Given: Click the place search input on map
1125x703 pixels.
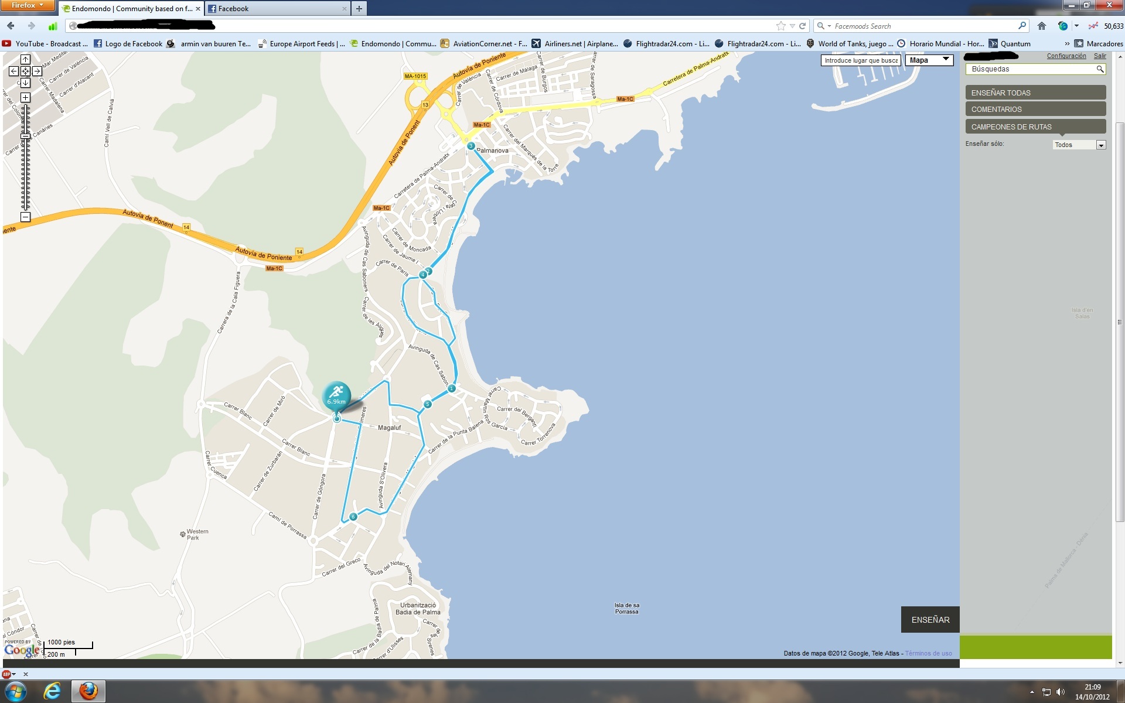Looking at the screenshot, I should (860, 60).
